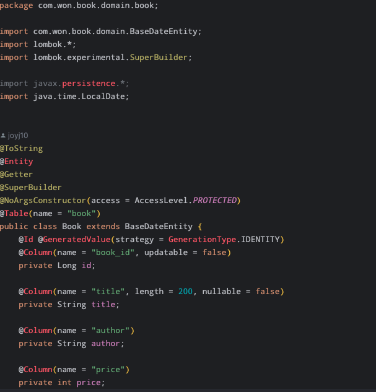Click the @NoArgsConstructor annotation
The width and height of the screenshot is (376, 392).
[43, 201]
